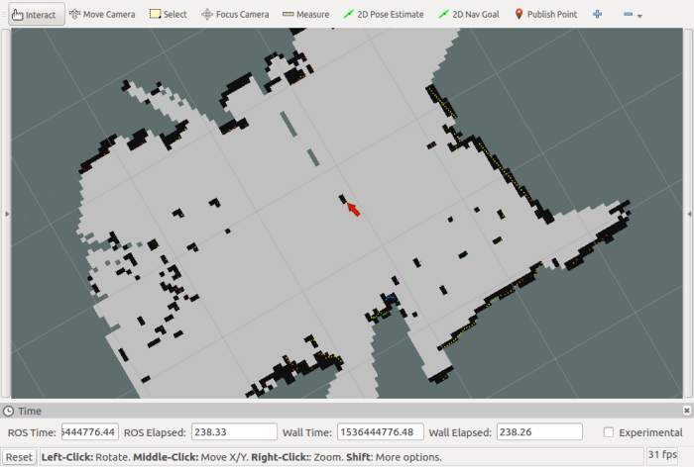Expand the left side panel handle

pos(4,213)
